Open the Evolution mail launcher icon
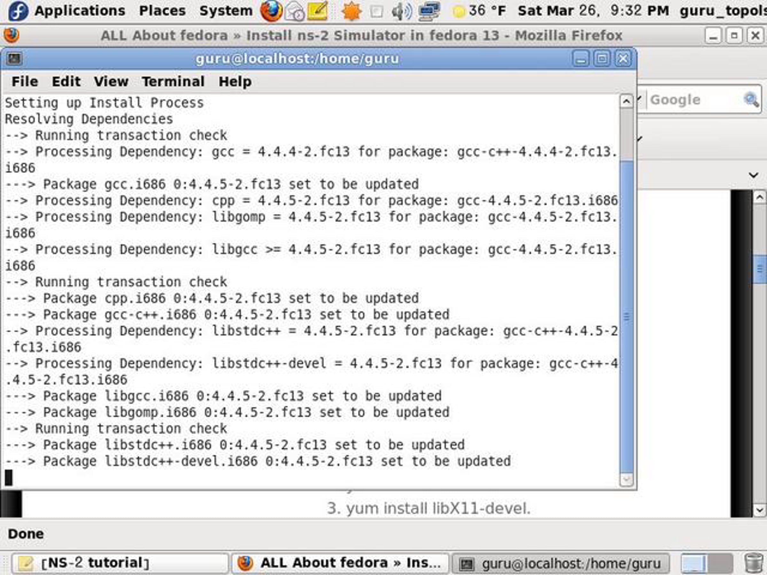767x575 pixels. tap(294, 11)
